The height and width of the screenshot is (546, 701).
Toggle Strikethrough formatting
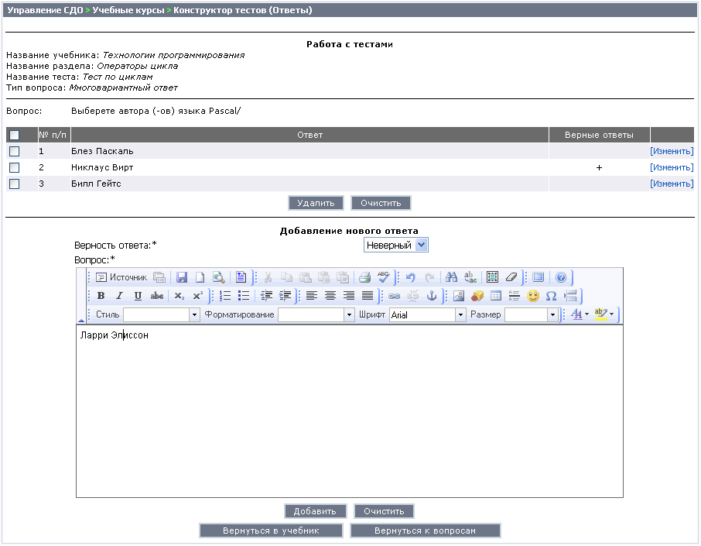pos(156,296)
